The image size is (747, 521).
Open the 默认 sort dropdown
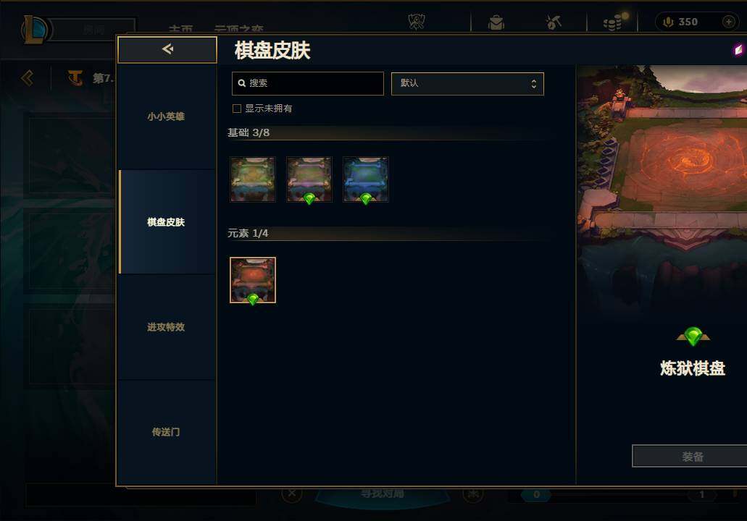[467, 84]
